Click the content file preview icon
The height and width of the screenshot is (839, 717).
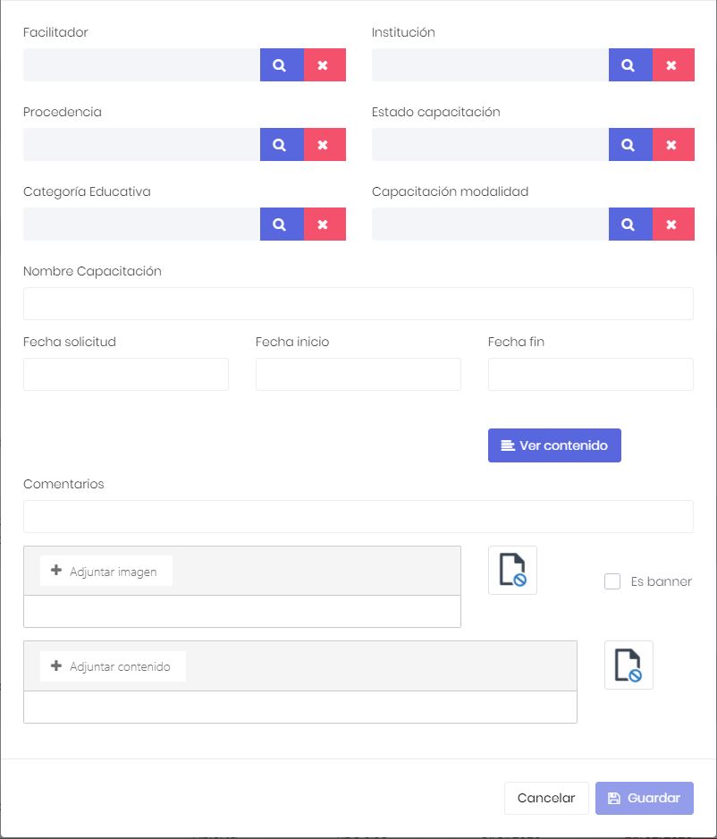628,665
